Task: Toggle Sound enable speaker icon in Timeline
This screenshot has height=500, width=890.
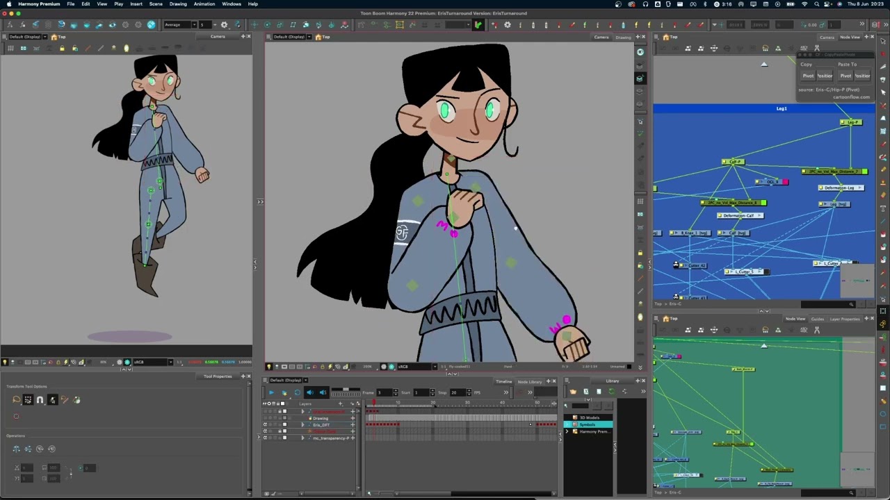Action: click(x=310, y=392)
